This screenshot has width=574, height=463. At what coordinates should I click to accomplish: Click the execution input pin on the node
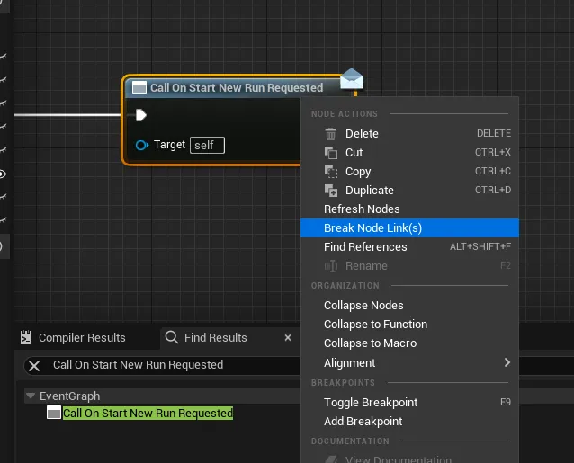click(141, 115)
